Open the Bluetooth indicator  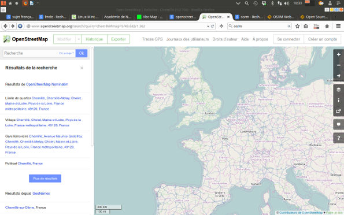click(x=272, y=3)
